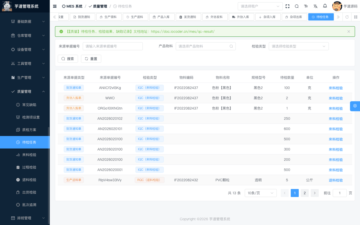
Task: Click the font size (Tt) icon
Action: [x=306, y=6]
